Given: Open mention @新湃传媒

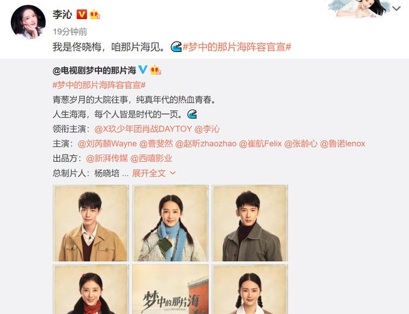Looking at the screenshot, I should tap(107, 158).
